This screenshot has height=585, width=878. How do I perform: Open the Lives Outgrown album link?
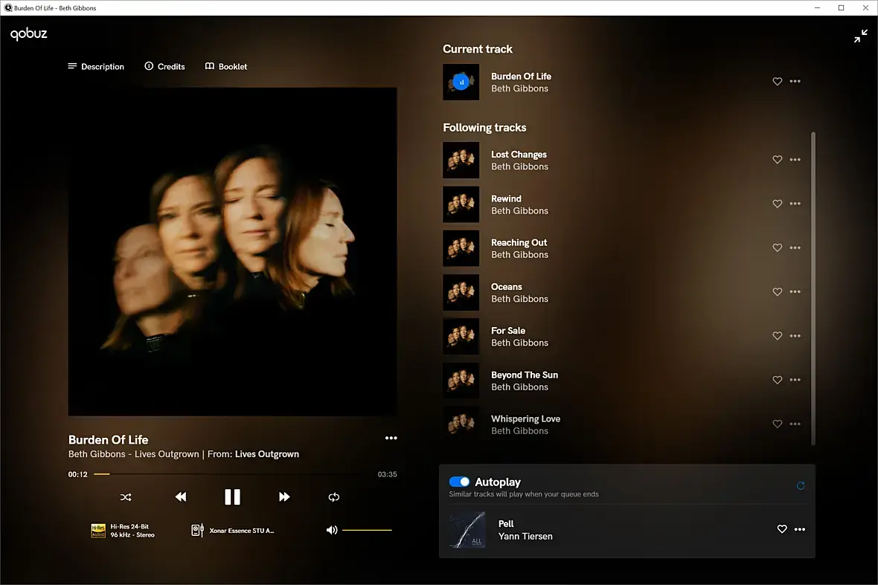[x=267, y=454]
